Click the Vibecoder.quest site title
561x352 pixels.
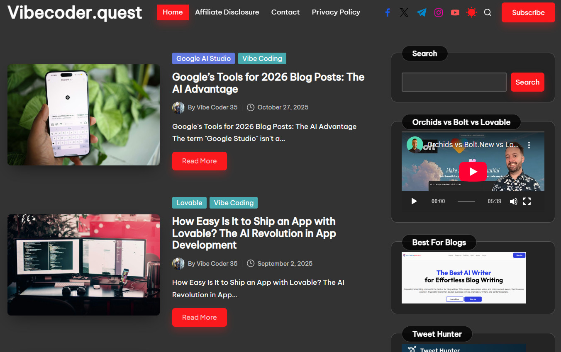point(75,12)
